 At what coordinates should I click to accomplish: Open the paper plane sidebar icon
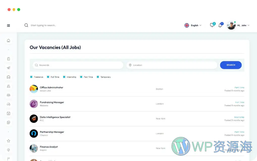pyautogui.click(x=9, y=68)
